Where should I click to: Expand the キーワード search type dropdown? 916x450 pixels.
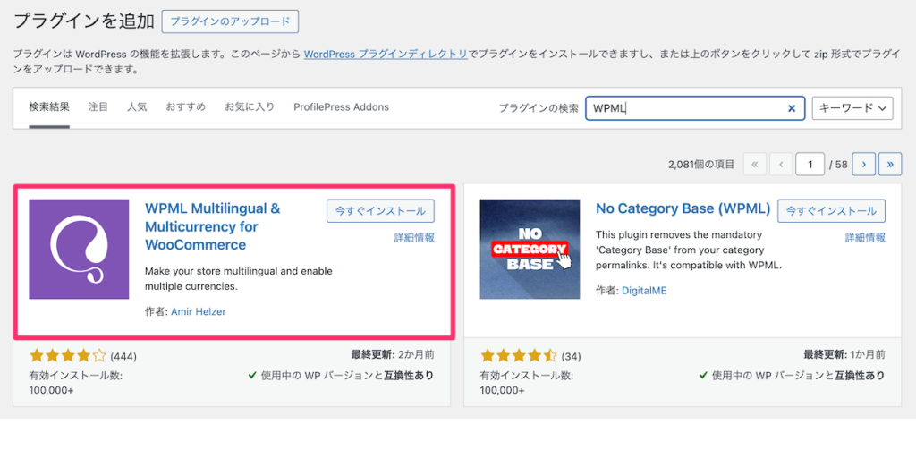point(852,108)
